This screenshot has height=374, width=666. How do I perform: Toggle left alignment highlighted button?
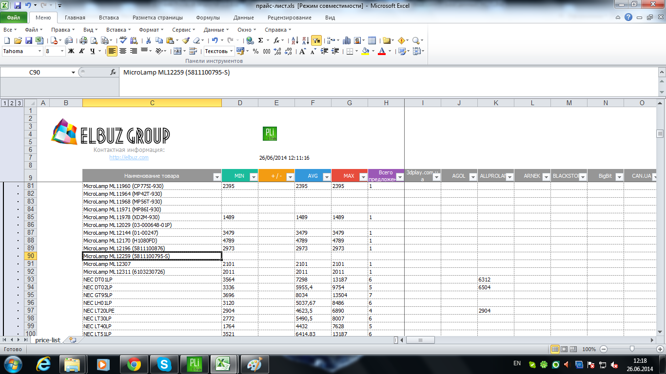(112, 51)
